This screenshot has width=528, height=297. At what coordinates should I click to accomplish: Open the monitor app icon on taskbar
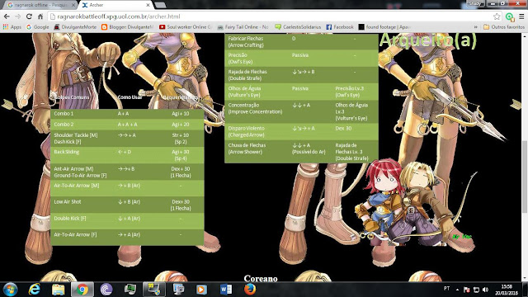(130, 290)
